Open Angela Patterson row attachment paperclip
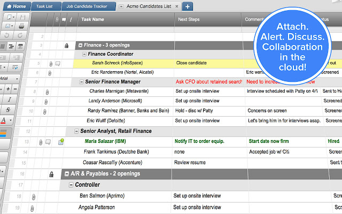The image size is (342, 214). click(32, 208)
